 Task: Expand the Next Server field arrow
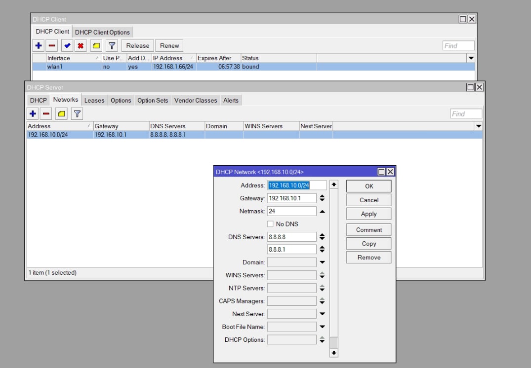[323, 314]
